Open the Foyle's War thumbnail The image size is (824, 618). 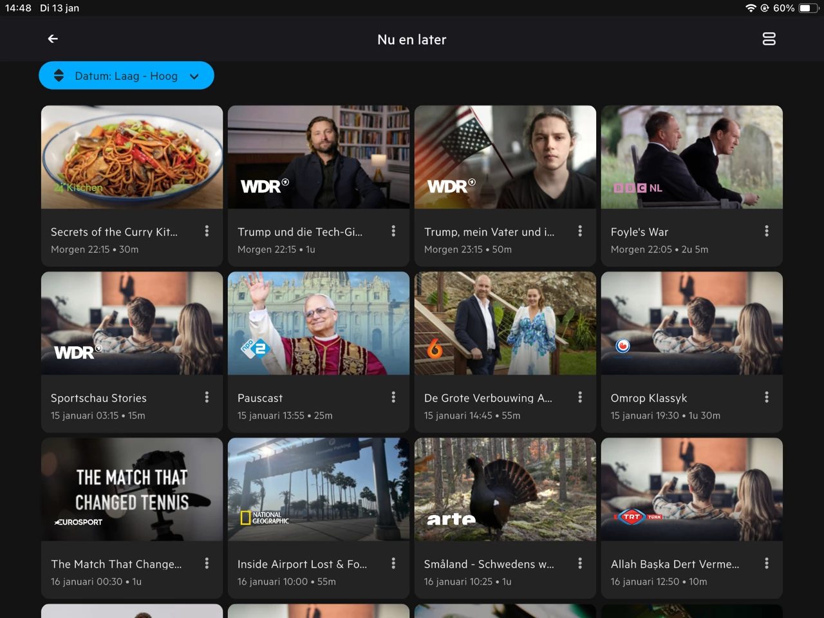(692, 157)
